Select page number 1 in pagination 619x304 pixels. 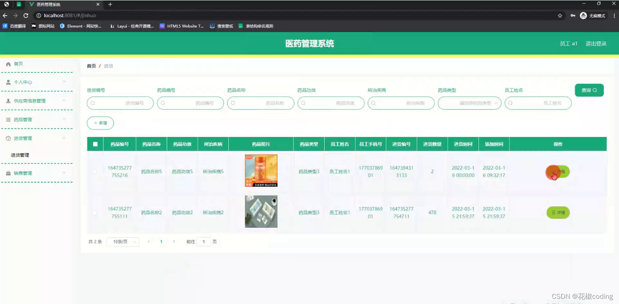click(161, 242)
